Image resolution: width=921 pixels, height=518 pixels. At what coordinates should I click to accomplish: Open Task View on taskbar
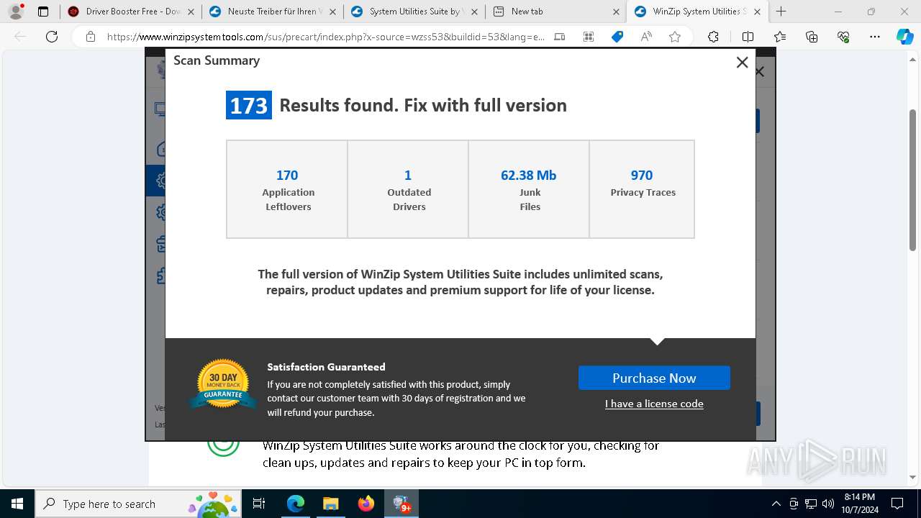coord(259,504)
